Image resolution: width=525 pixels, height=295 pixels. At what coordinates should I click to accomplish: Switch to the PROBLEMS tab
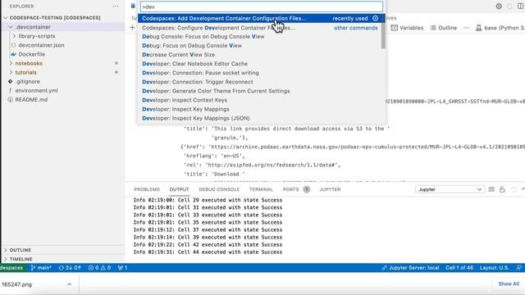point(147,189)
